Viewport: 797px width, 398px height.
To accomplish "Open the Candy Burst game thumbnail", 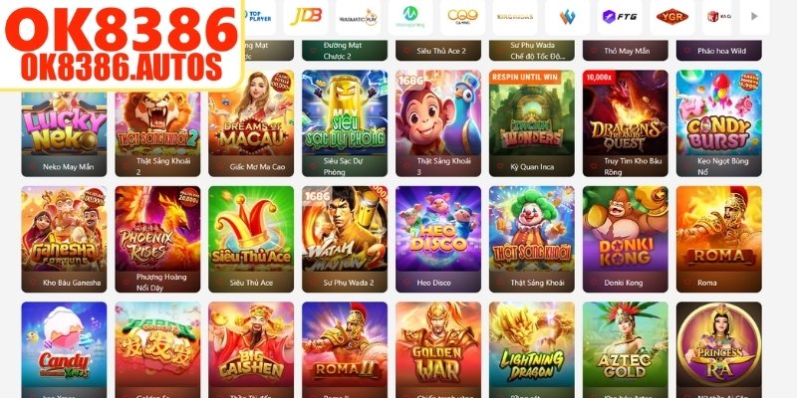I will (718, 112).
